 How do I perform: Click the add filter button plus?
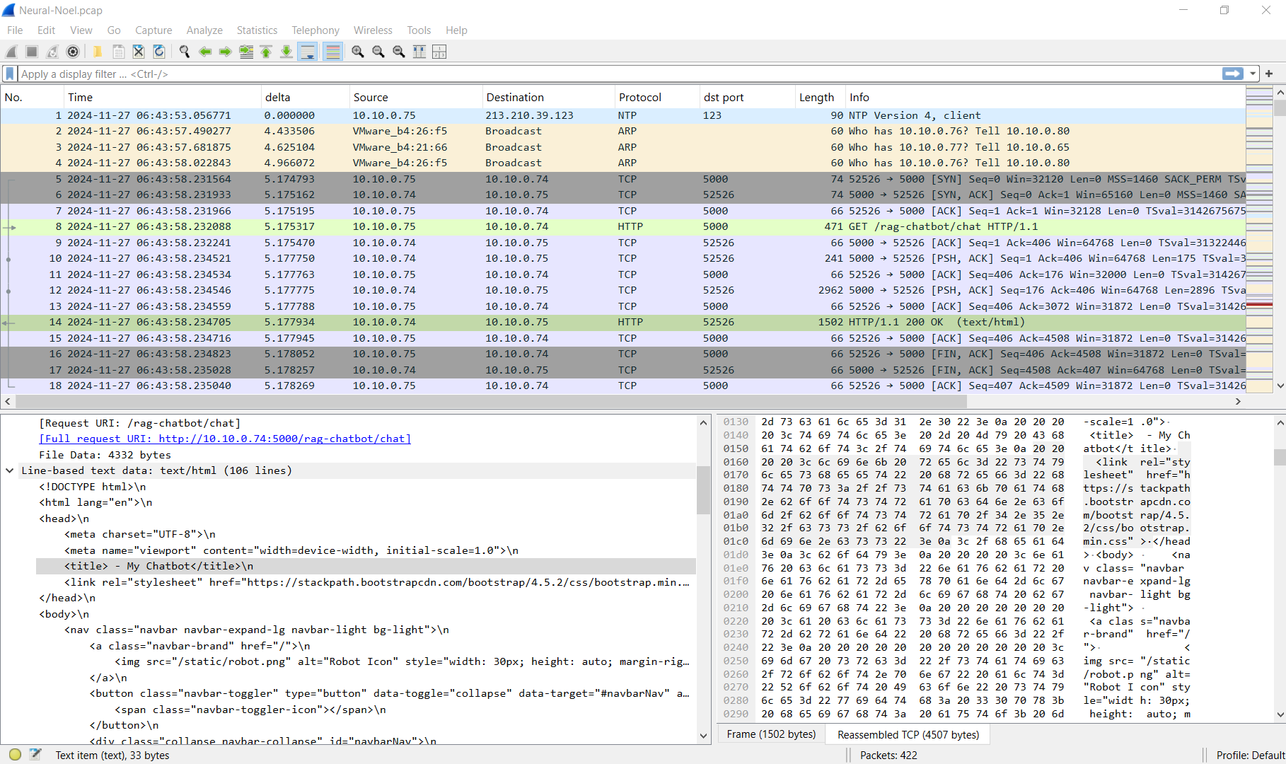[x=1269, y=74]
